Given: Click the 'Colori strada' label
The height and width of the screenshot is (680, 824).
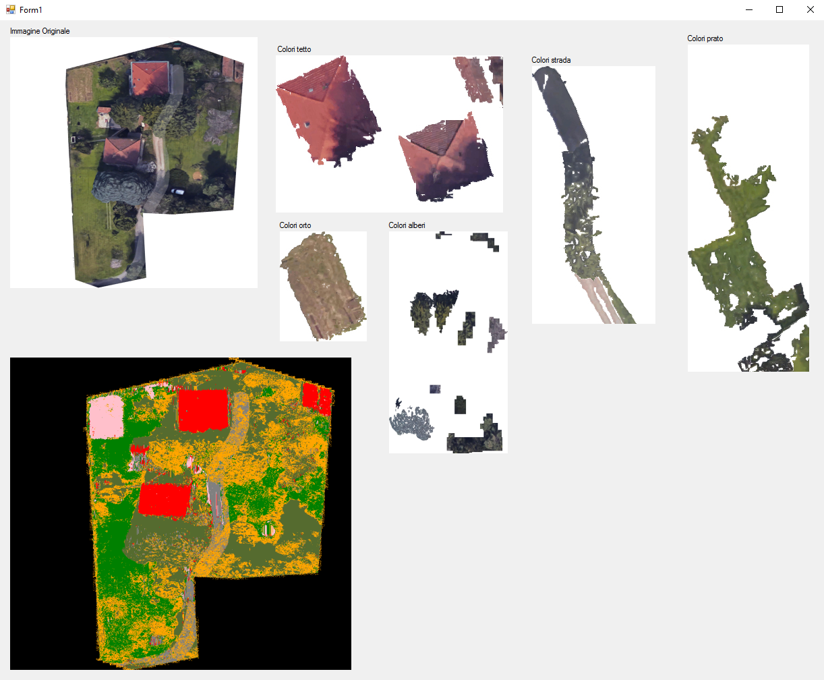Looking at the screenshot, I should 551,60.
